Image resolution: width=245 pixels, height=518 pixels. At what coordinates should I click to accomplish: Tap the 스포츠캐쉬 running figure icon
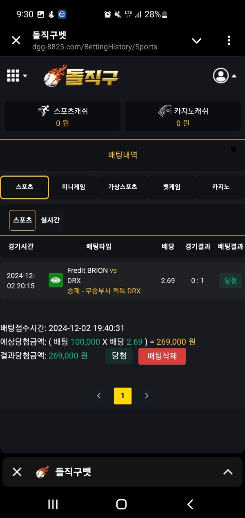click(x=44, y=111)
